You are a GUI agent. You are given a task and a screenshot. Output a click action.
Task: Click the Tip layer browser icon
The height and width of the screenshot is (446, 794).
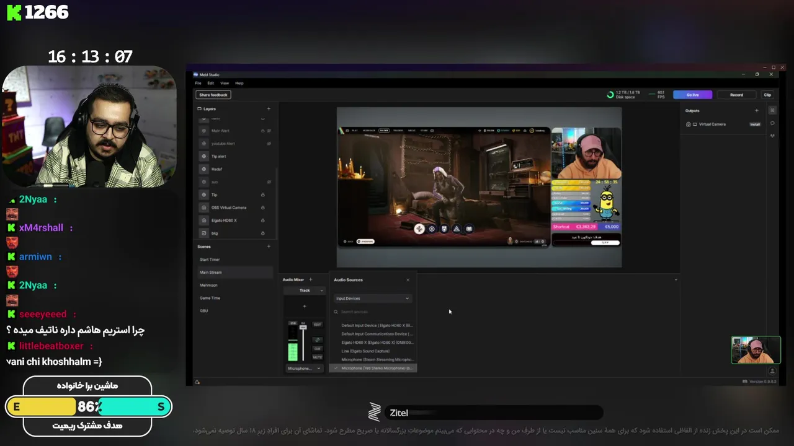pos(203,195)
